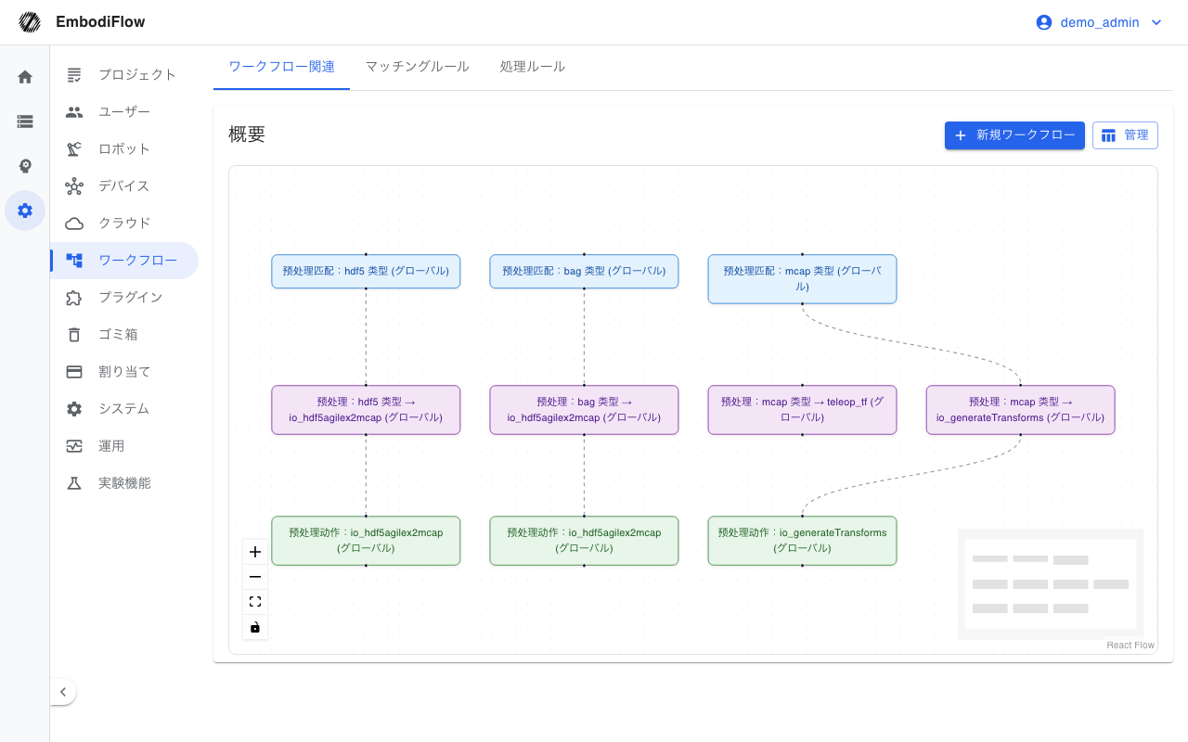Fit the flow view to screen
1188x742 pixels.
pos(255,602)
